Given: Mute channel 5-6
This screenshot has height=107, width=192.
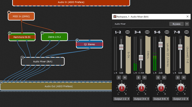Looking at the screenshot, I should click(164, 78).
